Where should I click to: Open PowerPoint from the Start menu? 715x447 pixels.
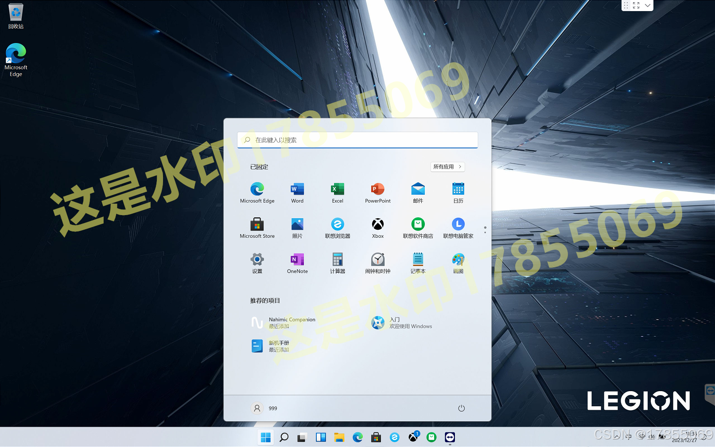(378, 192)
